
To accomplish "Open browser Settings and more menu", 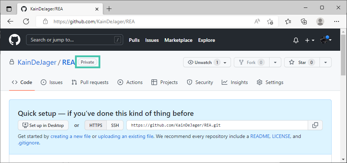I will (337, 21).
